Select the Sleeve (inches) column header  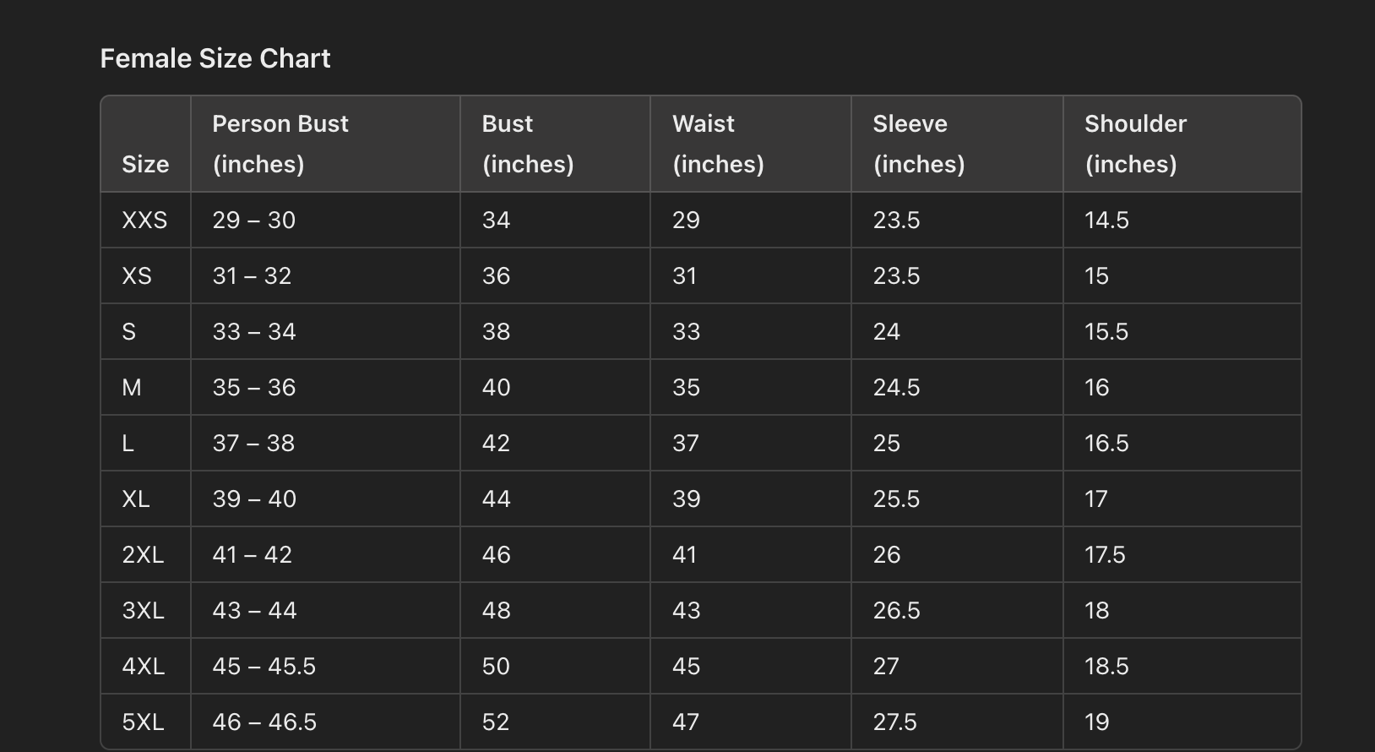click(x=918, y=144)
